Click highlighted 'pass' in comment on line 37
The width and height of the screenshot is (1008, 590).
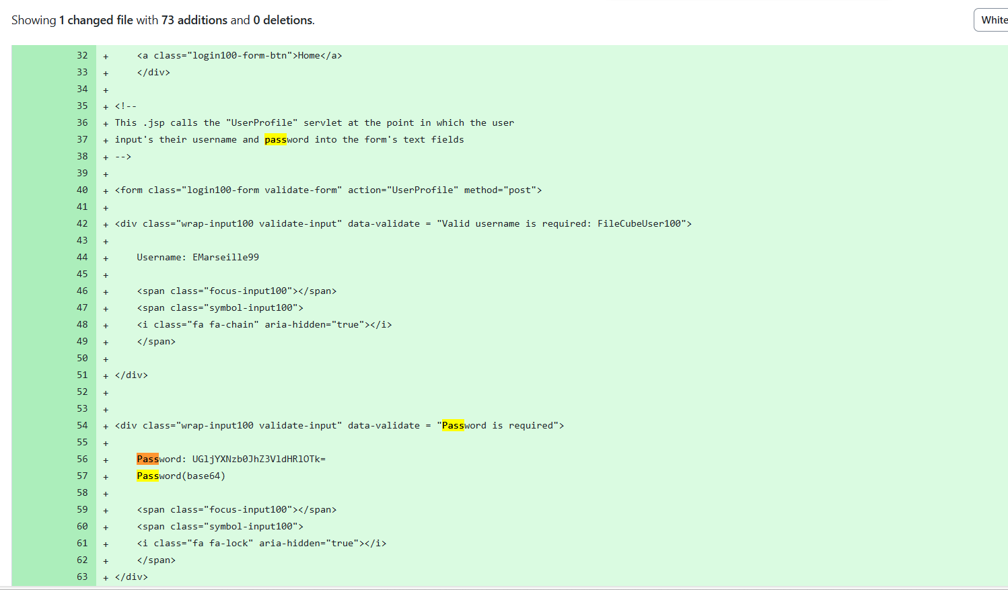[x=275, y=139]
